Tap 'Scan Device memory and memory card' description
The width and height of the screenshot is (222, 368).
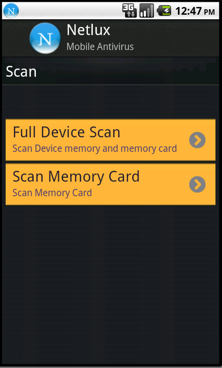[95, 148]
